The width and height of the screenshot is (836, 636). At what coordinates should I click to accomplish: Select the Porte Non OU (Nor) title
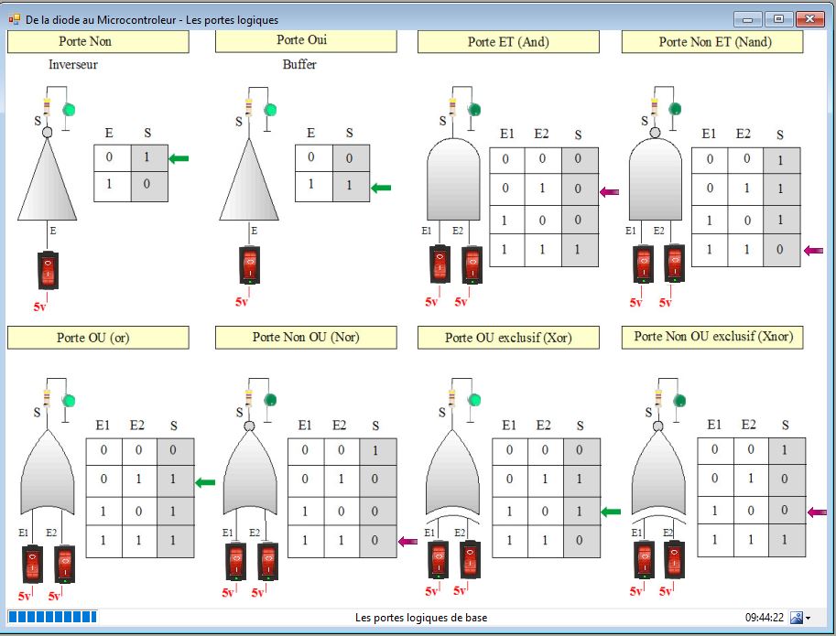306,338
